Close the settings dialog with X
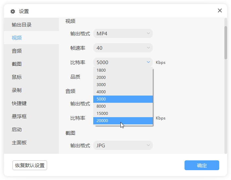Image resolution: width=231 pixels, height=180 pixels. point(220,10)
